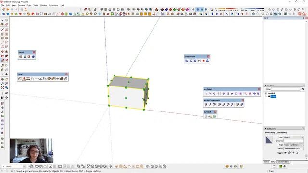Activate the highlighted Scale tool

pyautogui.click(x=2, y=60)
